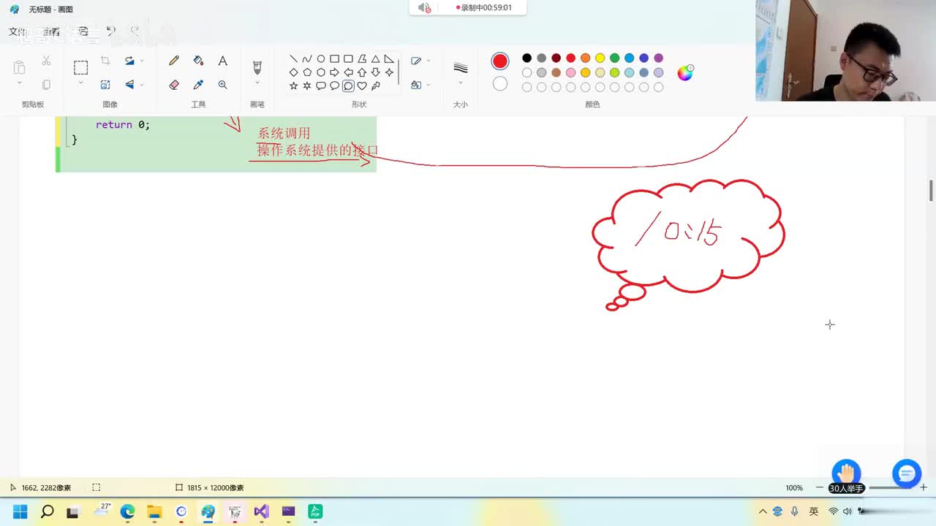Click the vertical scrollbar thumb
Viewport: 936px width, 526px height.
click(x=931, y=190)
